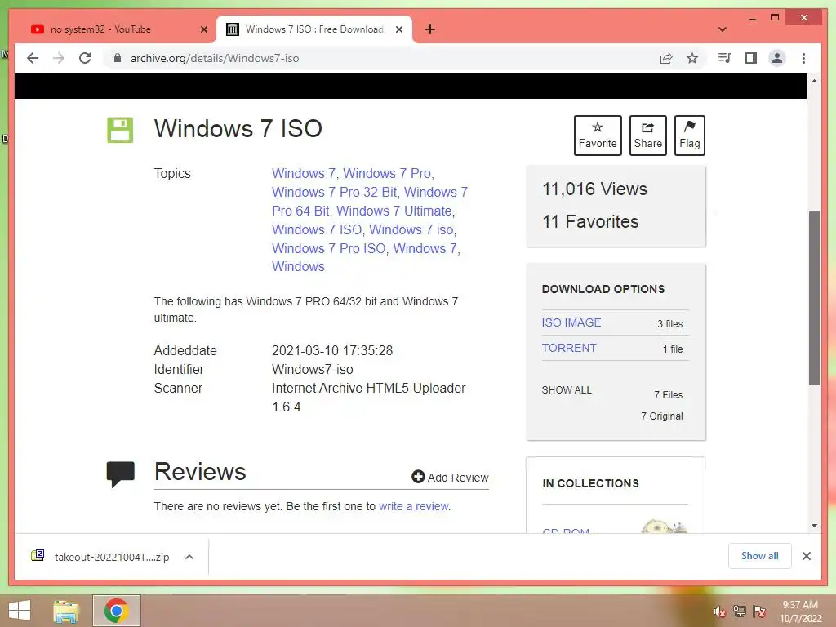Screen dimensions: 836x627
Task: Open the Action Center flag icon
Action: 759,611
